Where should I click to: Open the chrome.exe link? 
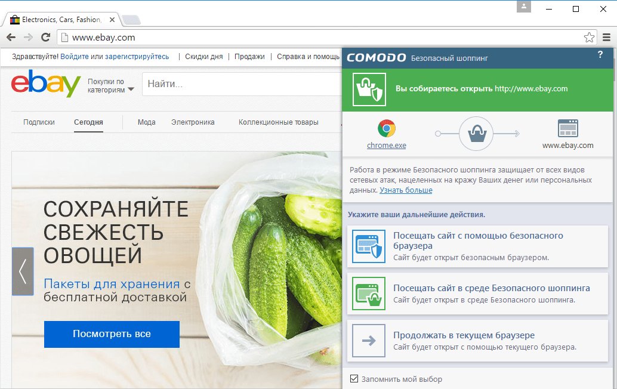click(x=387, y=145)
